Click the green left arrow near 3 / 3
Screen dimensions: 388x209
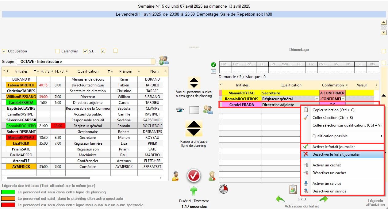tap(280, 199)
